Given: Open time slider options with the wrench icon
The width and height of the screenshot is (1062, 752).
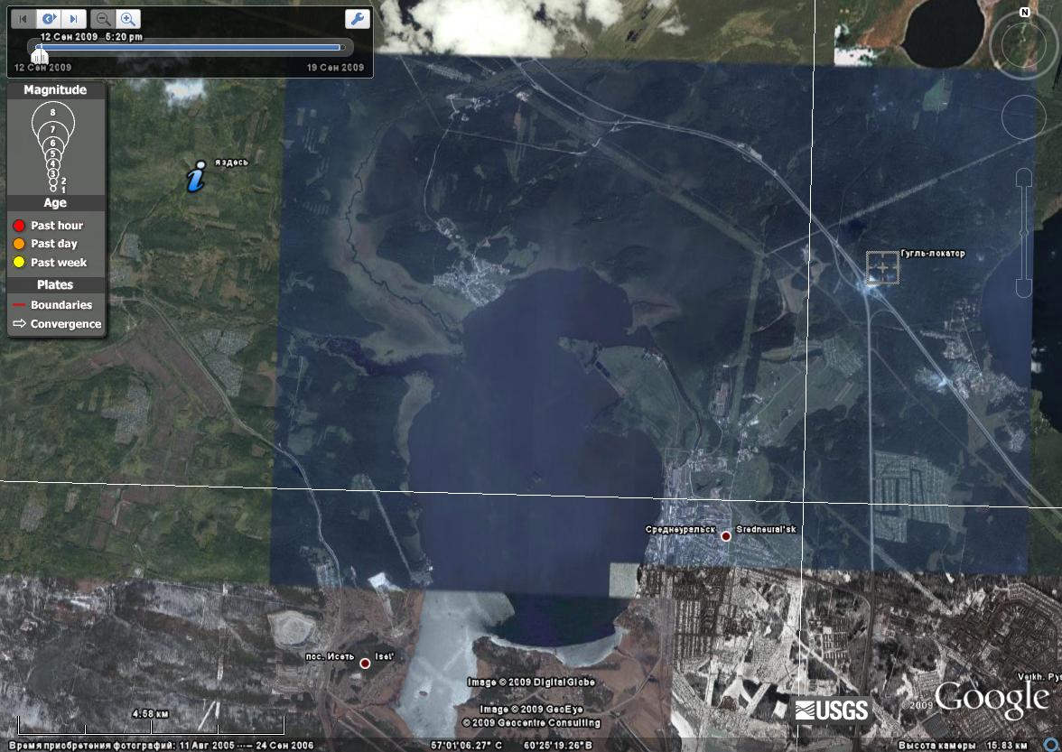Looking at the screenshot, I should coord(357,19).
